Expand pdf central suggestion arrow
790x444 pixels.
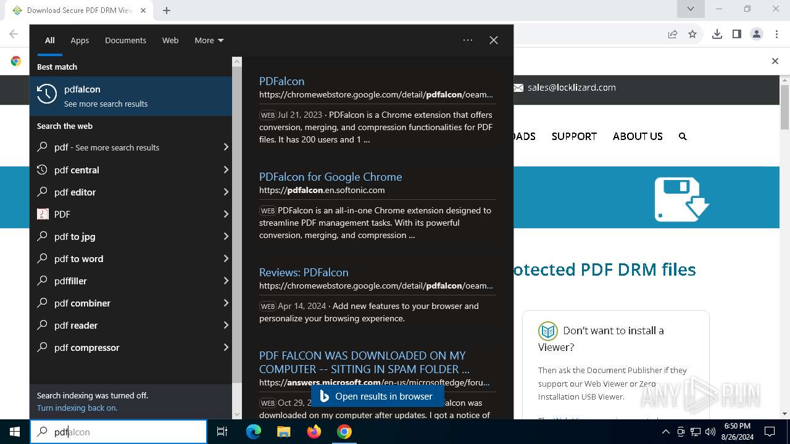coord(226,170)
